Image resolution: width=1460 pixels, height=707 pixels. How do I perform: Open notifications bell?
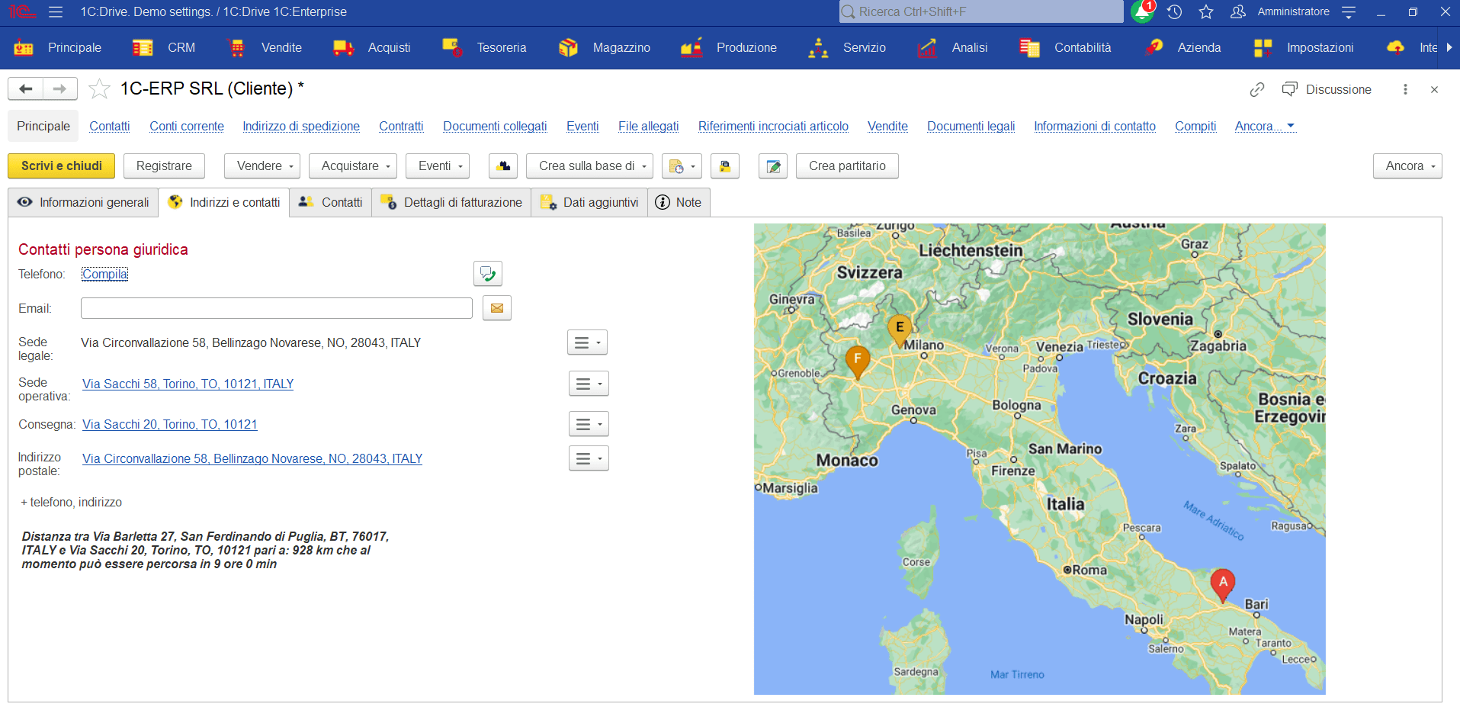[x=1141, y=11]
